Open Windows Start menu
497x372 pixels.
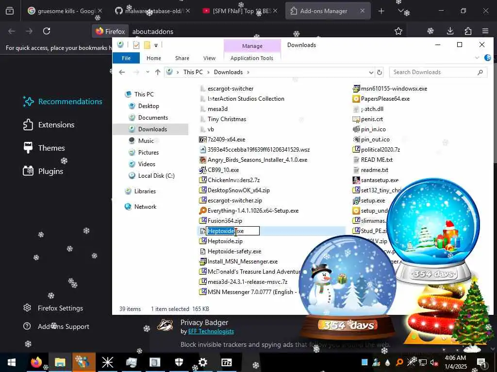coord(12,362)
